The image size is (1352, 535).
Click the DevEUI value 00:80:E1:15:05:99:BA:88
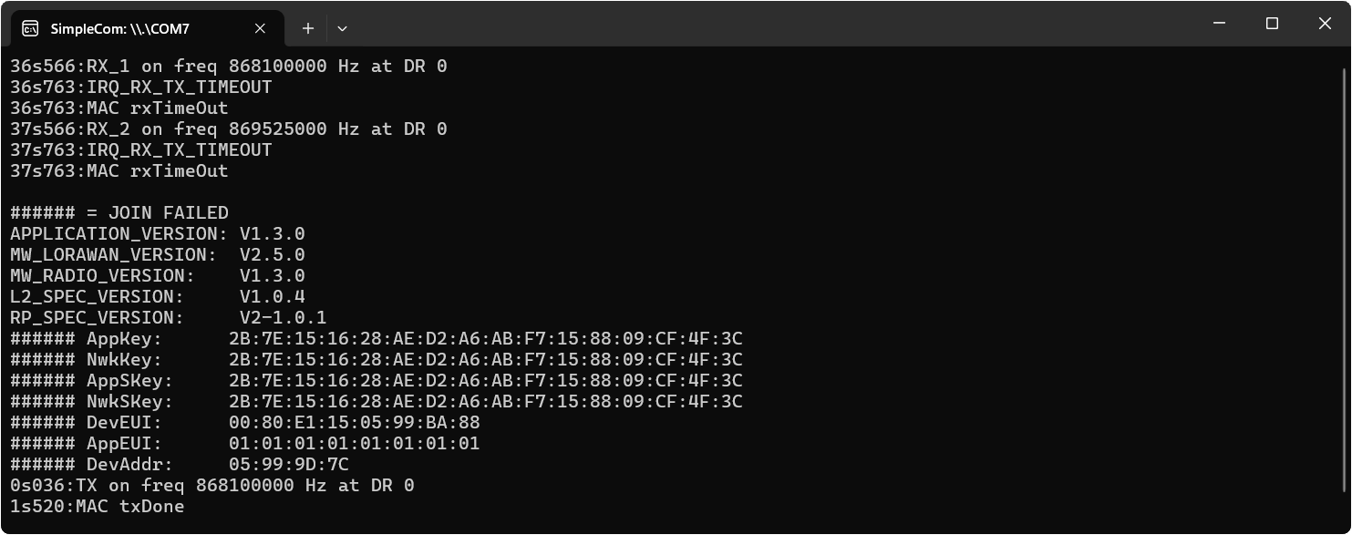tap(354, 423)
